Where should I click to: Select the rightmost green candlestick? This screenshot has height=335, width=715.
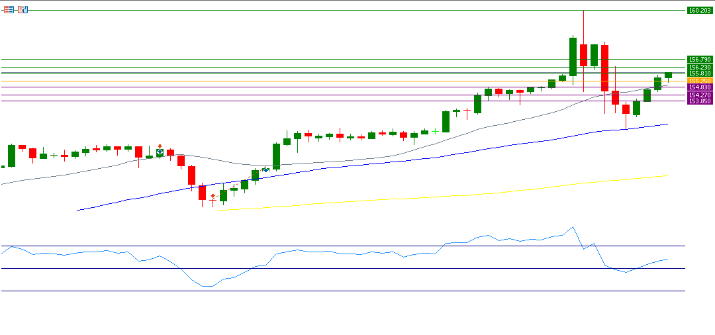click(668, 75)
